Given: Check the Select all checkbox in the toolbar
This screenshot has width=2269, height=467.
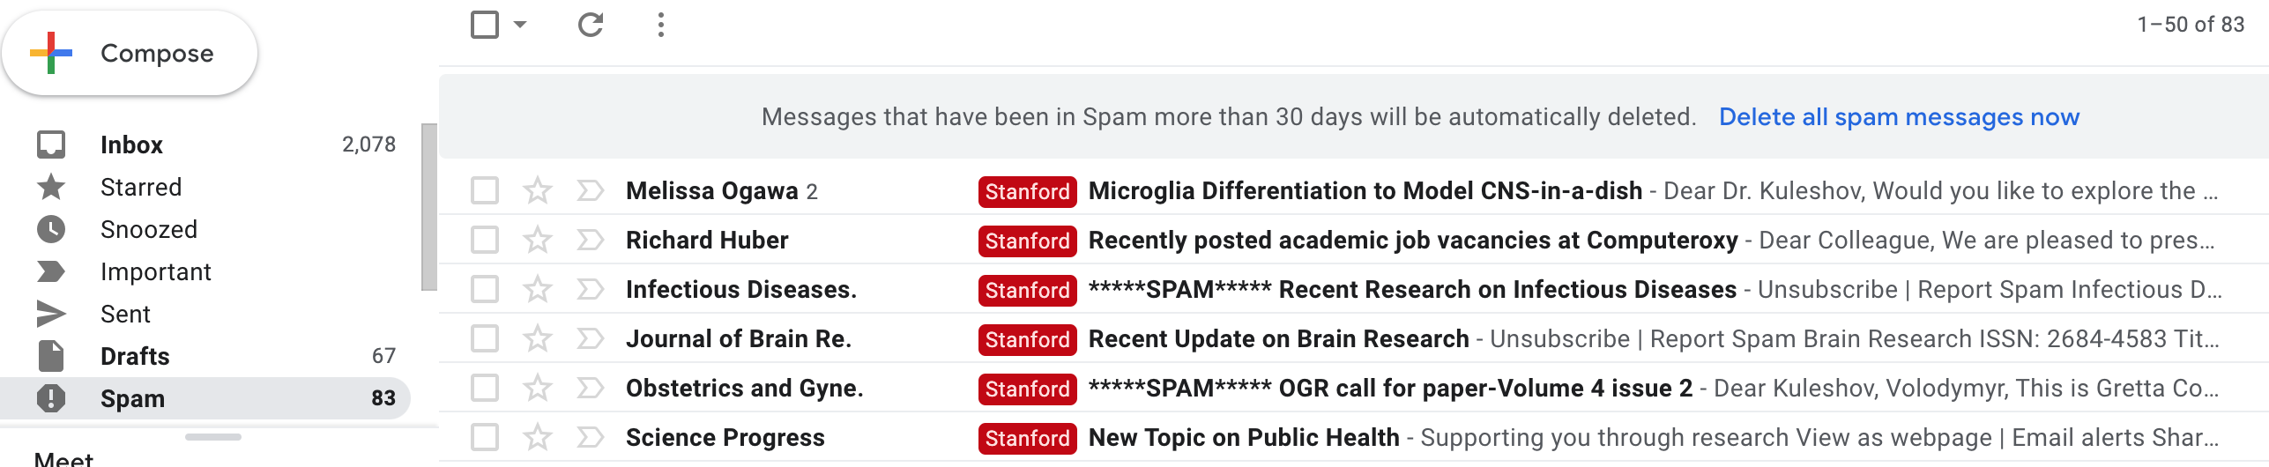Looking at the screenshot, I should [485, 25].
